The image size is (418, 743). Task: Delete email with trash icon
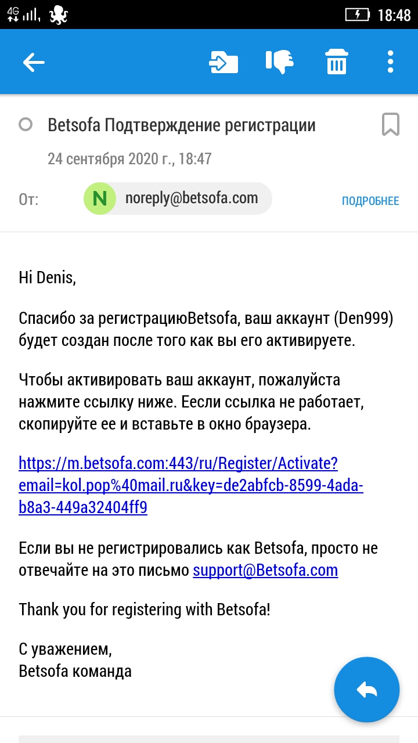(336, 62)
